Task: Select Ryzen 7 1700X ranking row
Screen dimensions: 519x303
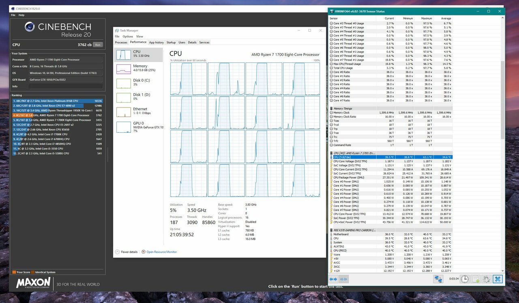Action: pyautogui.click(x=57, y=120)
